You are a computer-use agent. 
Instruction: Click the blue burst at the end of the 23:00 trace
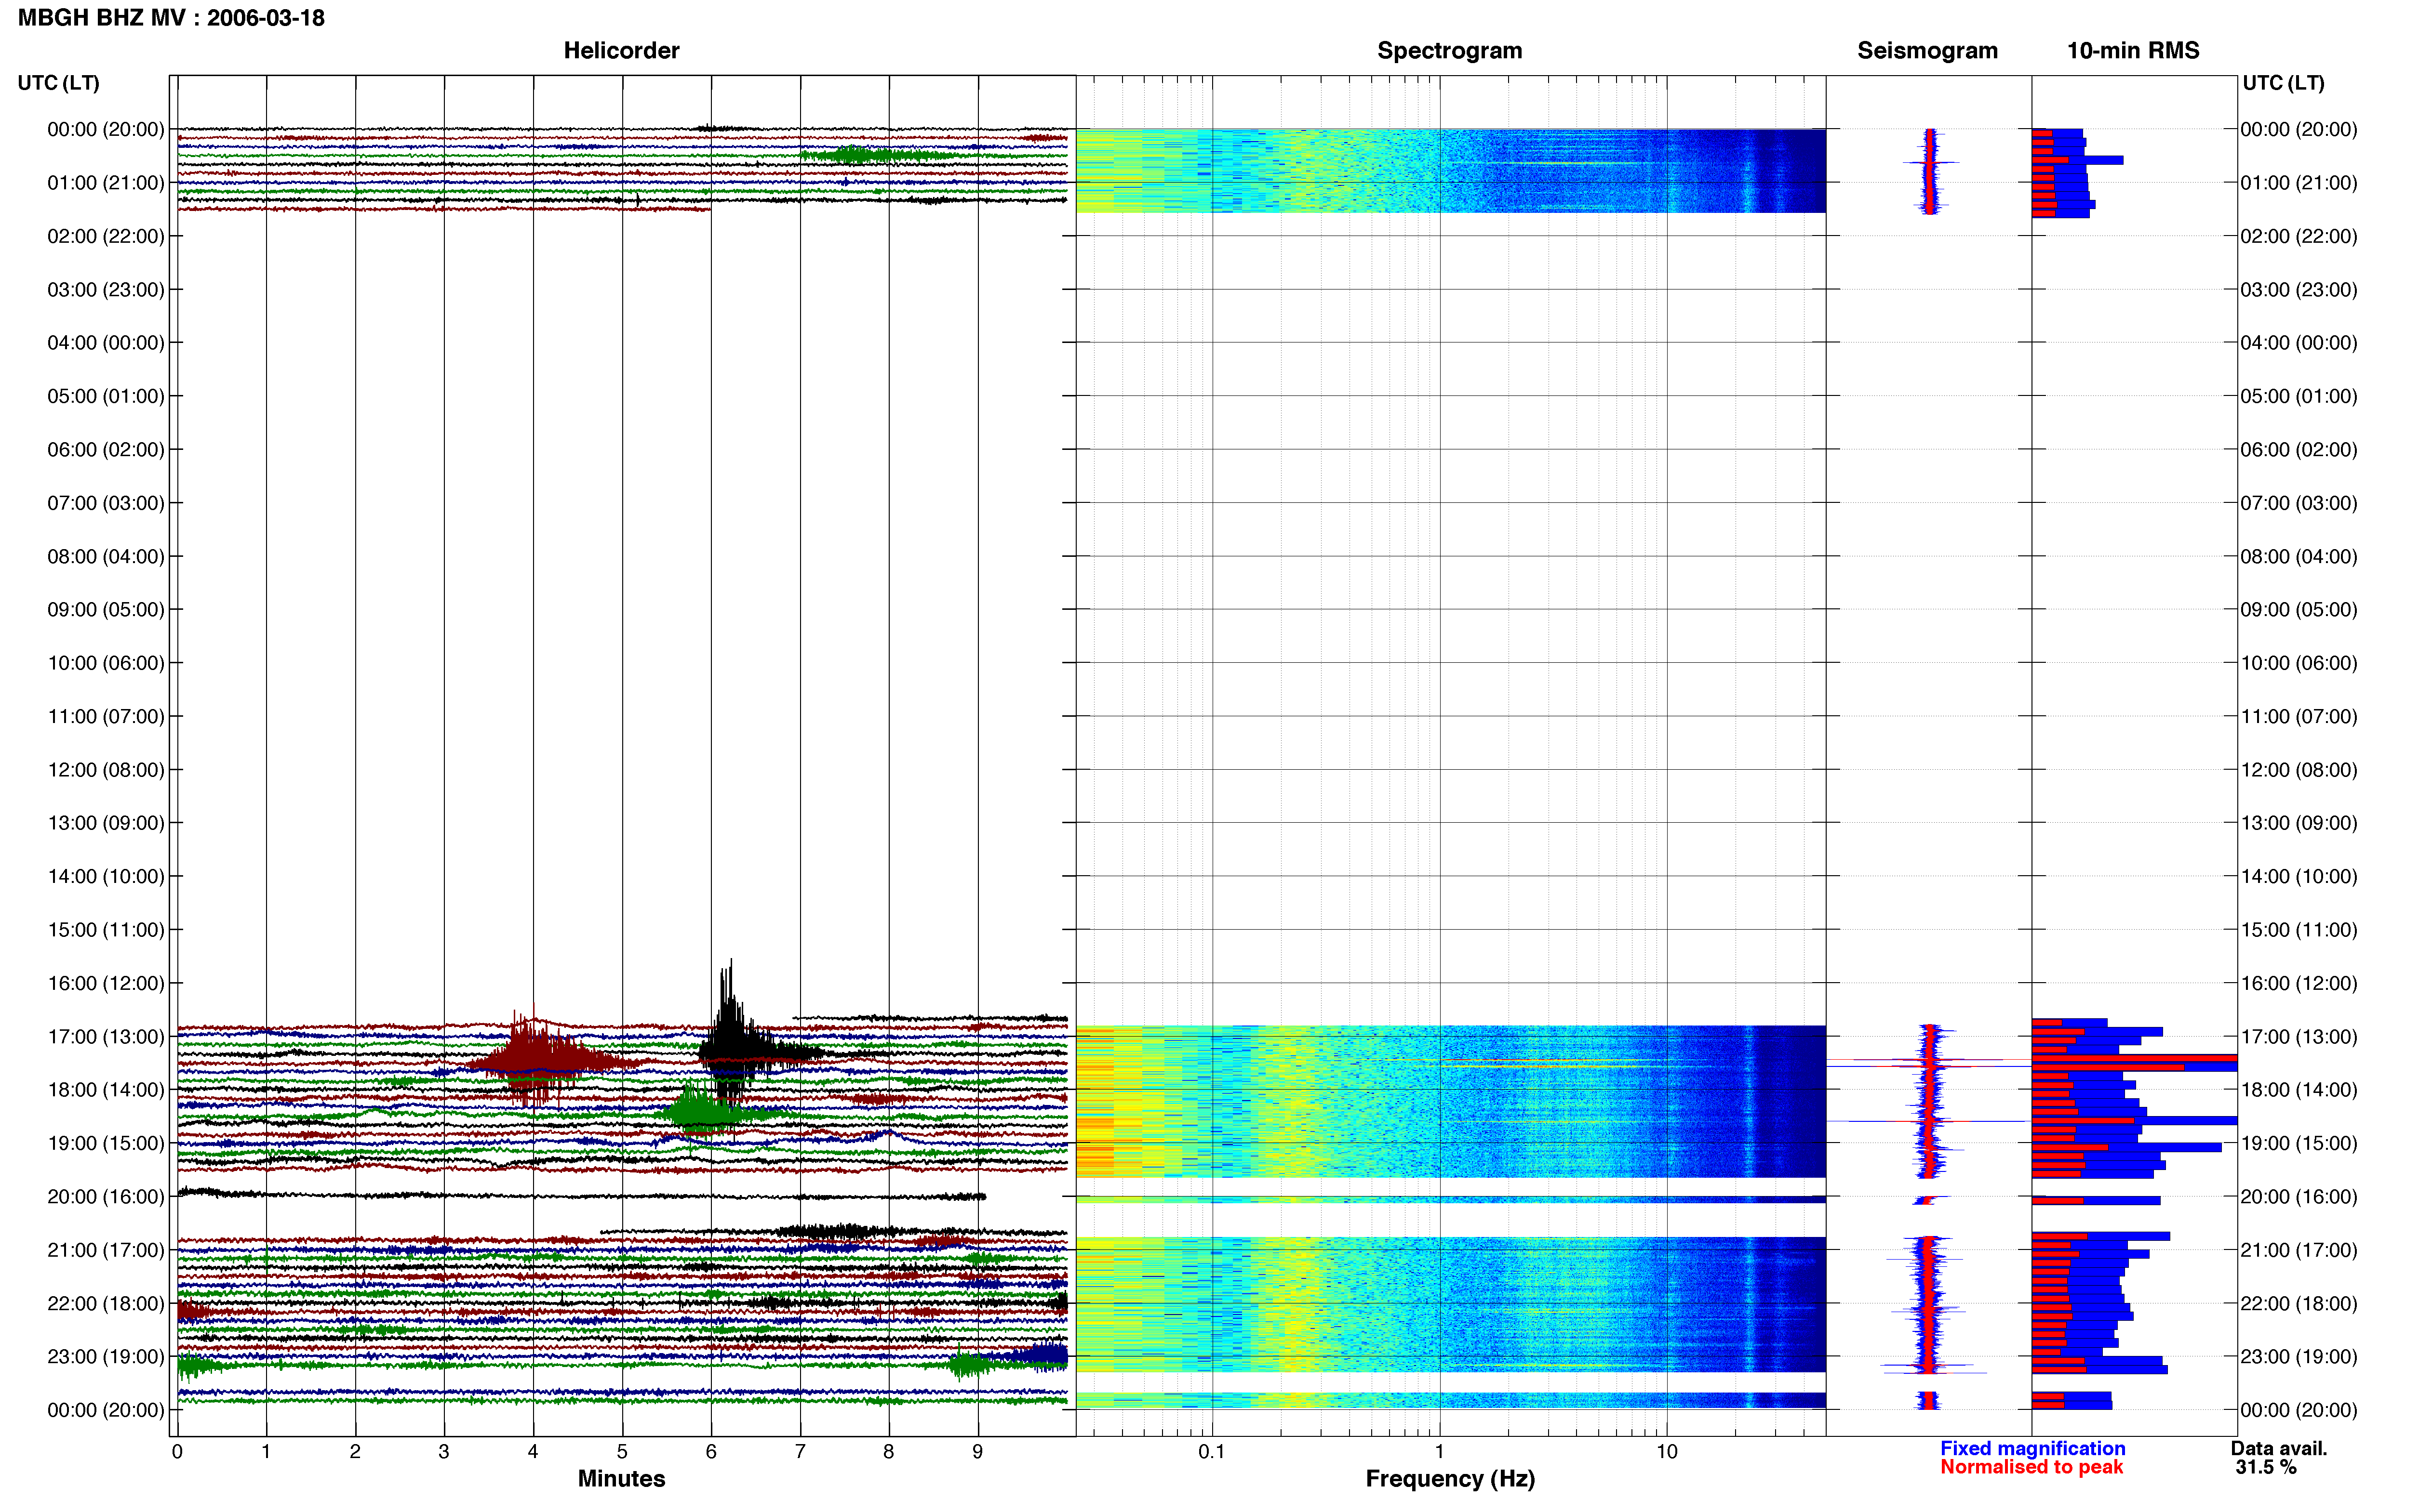pyautogui.click(x=1041, y=1356)
